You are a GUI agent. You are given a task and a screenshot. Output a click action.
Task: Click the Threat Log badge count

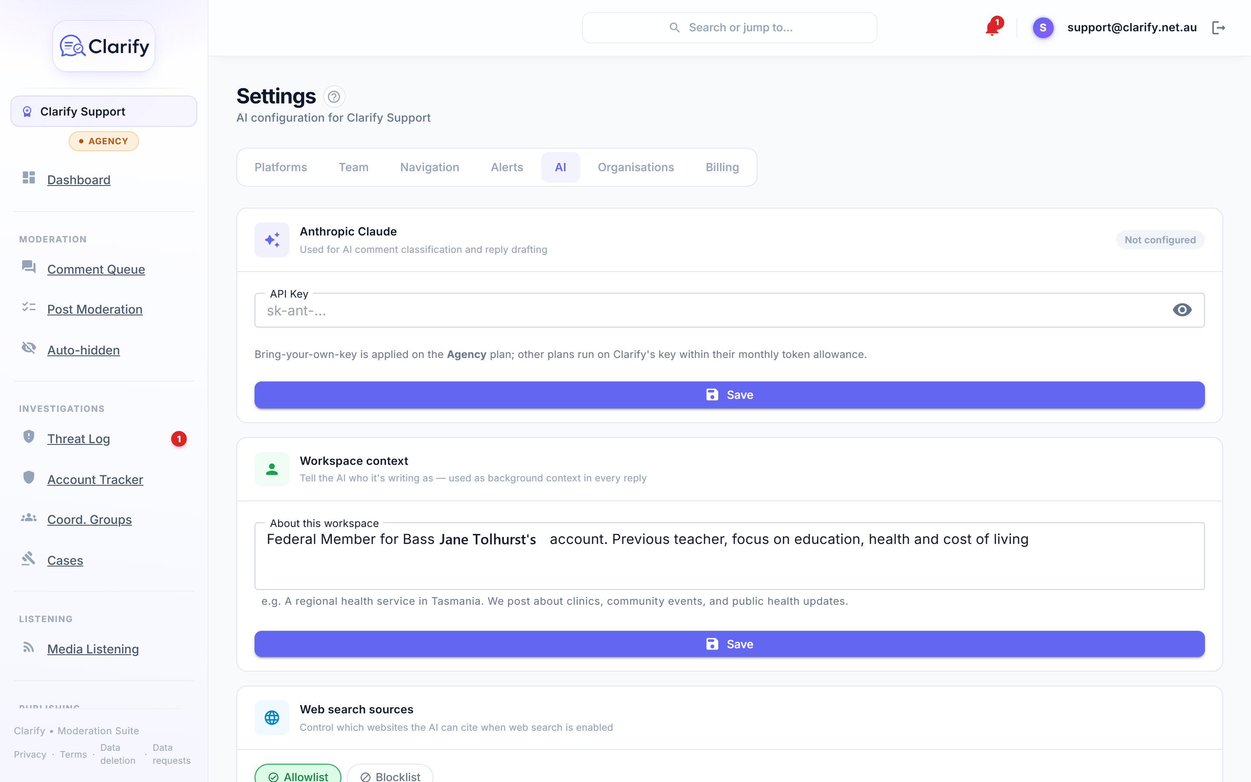click(179, 439)
